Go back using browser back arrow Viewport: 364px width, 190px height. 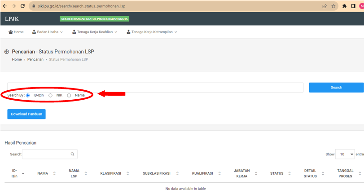[x=5, y=6]
